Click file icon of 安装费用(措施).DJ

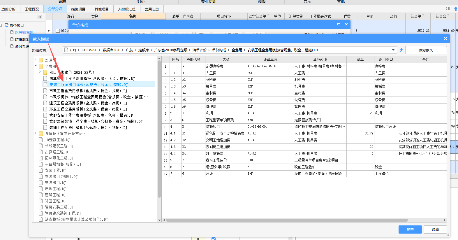click(41, 176)
